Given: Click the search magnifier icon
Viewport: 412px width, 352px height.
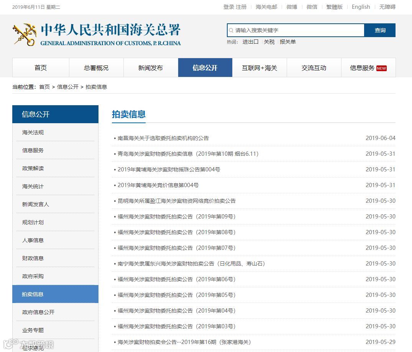Looking at the screenshot, I should pyautogui.click(x=231, y=31).
